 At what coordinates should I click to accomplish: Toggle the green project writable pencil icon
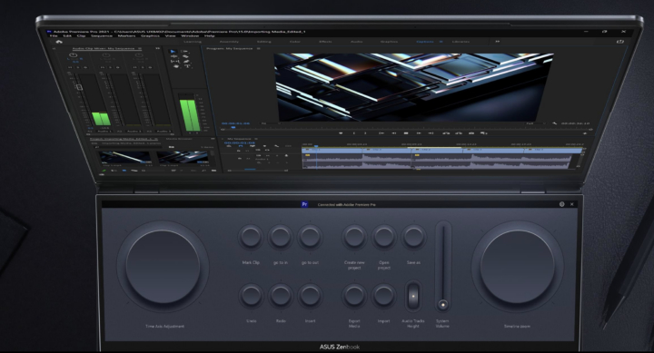click(x=104, y=171)
